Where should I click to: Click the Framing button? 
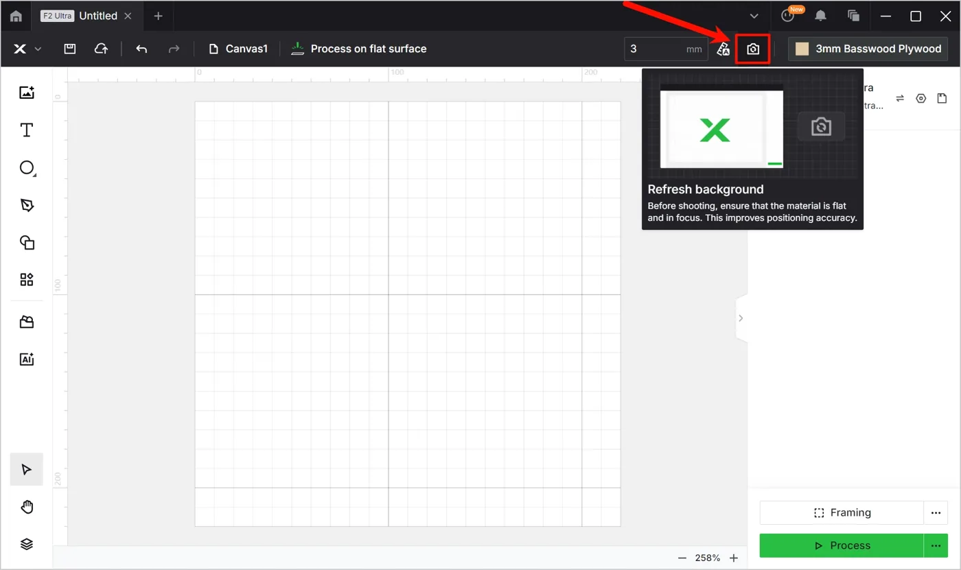click(842, 512)
